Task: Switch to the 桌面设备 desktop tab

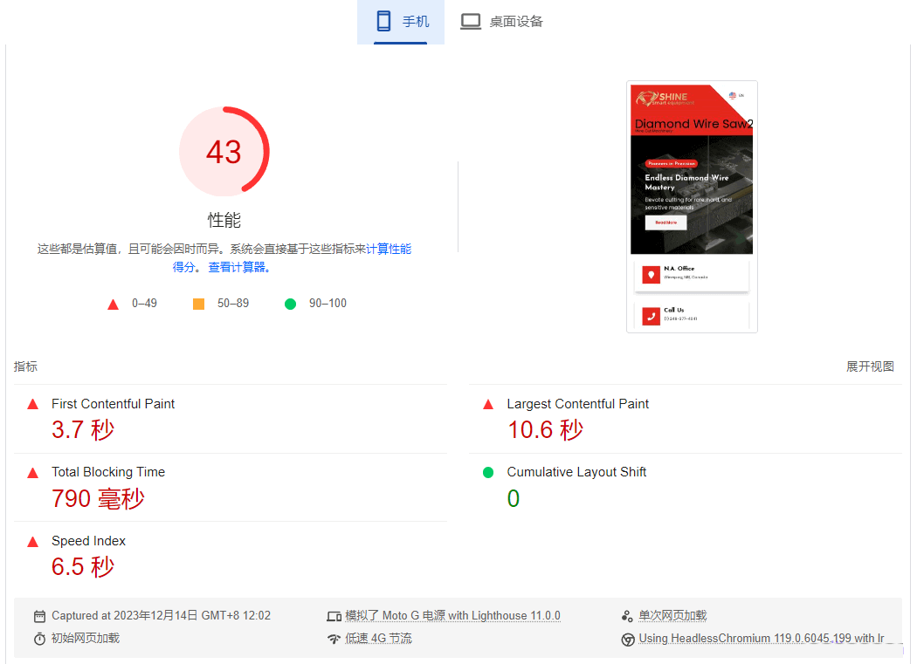Action: [x=502, y=22]
